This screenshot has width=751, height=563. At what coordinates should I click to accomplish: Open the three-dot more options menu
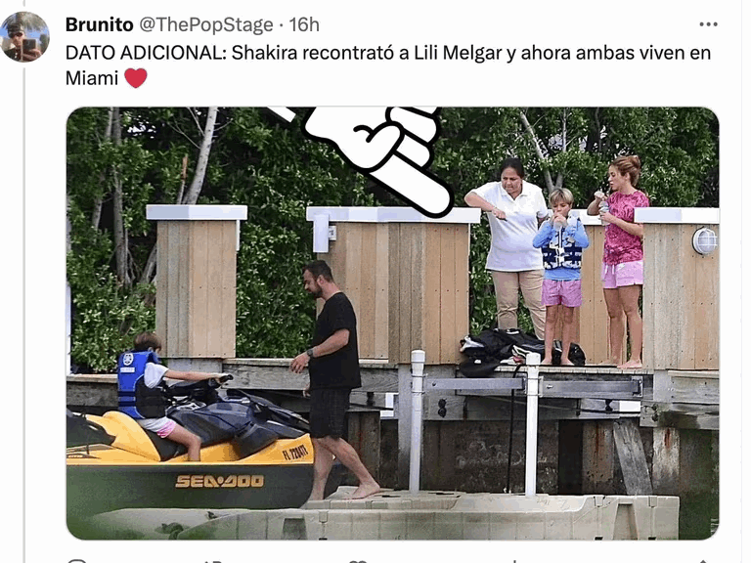[x=708, y=23]
